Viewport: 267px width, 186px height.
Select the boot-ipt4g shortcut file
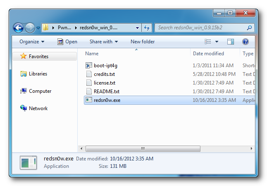point(106,66)
